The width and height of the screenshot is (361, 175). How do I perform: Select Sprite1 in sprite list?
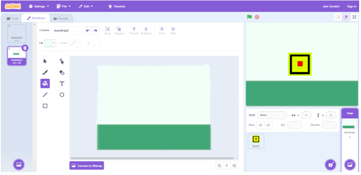pos(256,141)
